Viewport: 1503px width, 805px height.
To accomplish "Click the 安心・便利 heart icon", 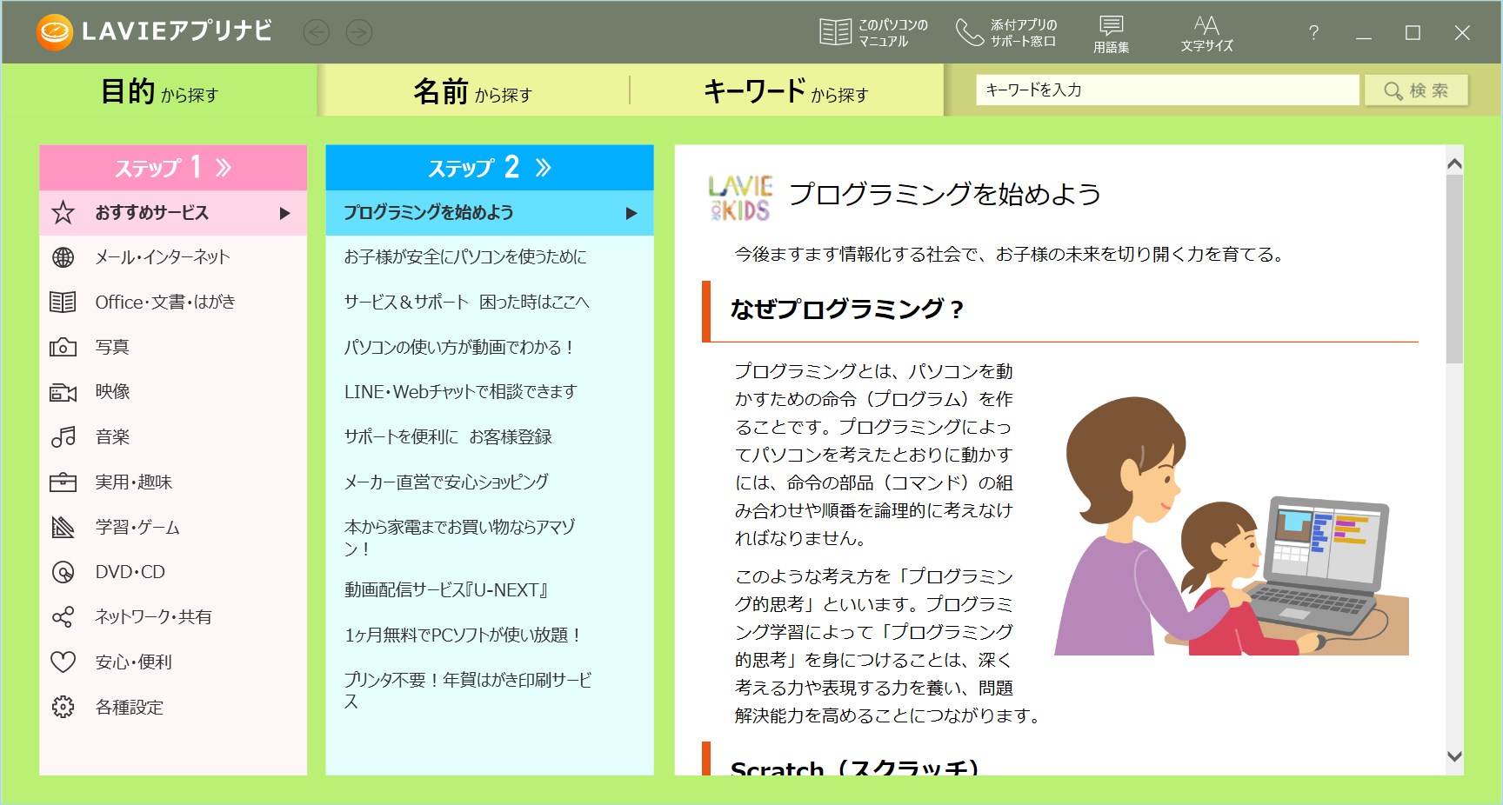I will (x=62, y=662).
